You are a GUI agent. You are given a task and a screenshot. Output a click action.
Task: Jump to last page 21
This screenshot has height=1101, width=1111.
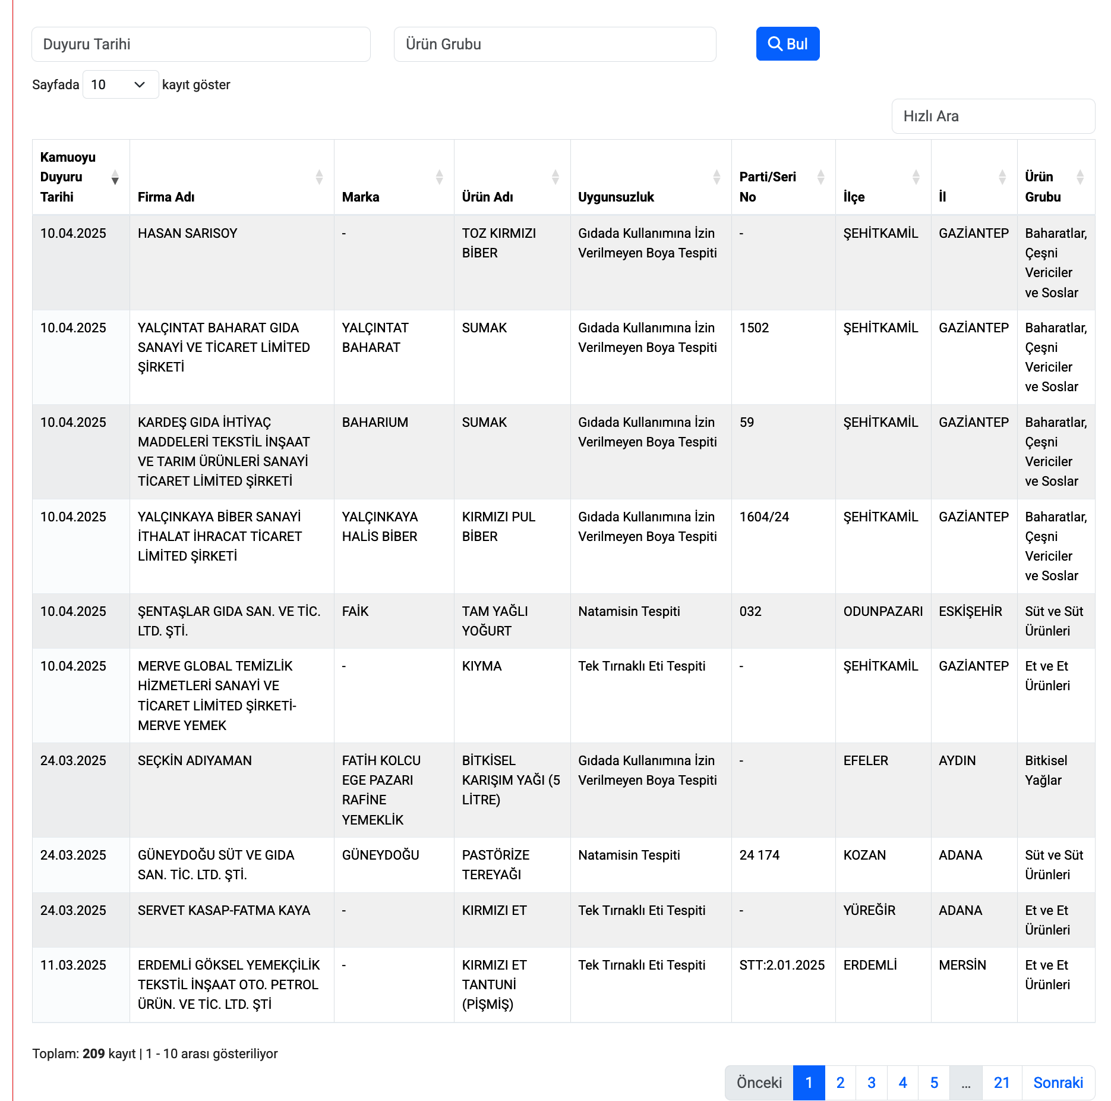click(x=1002, y=1083)
